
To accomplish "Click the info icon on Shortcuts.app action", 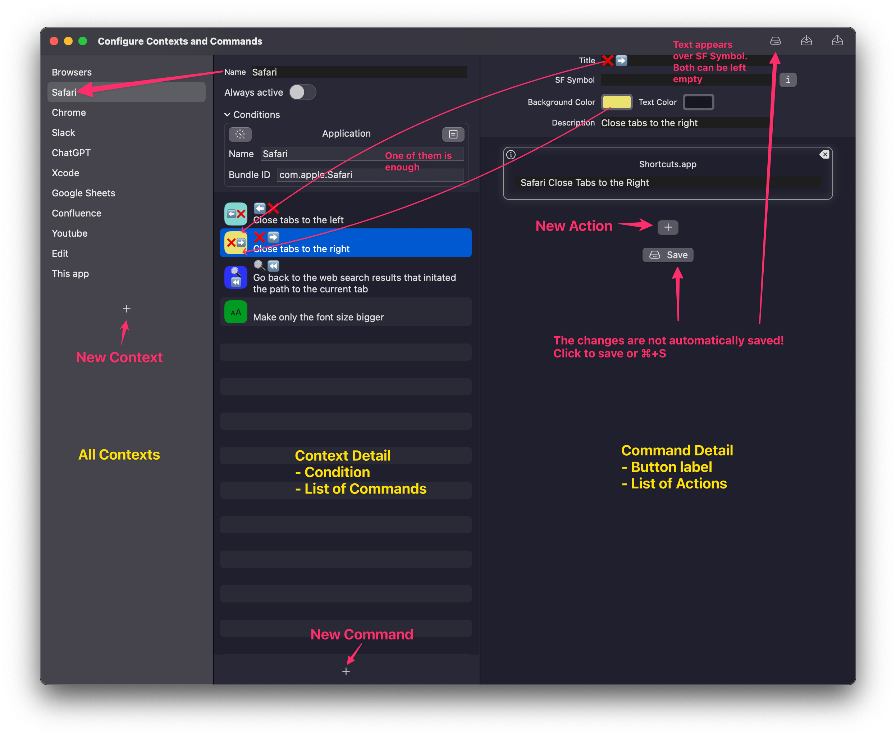I will 511,155.
